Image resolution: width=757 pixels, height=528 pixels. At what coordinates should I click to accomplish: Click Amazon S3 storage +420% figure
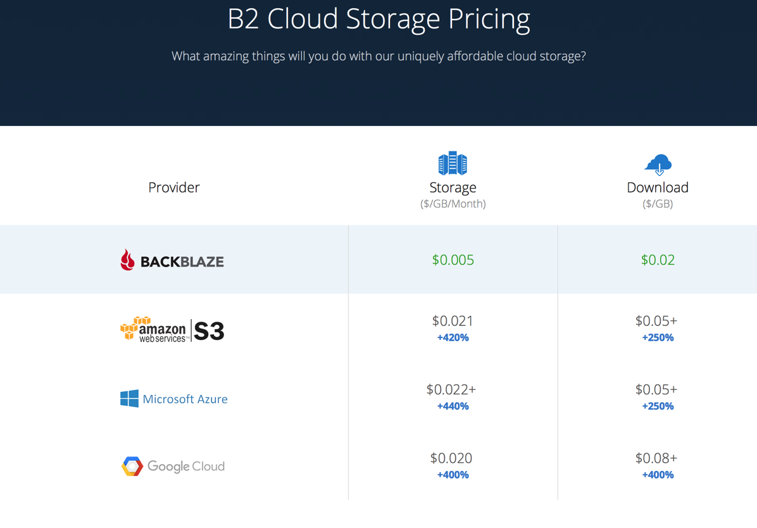pos(453,337)
